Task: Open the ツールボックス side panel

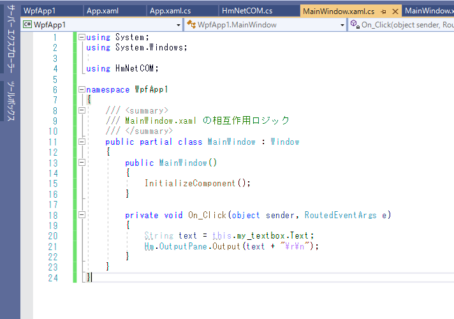Action: point(10,102)
